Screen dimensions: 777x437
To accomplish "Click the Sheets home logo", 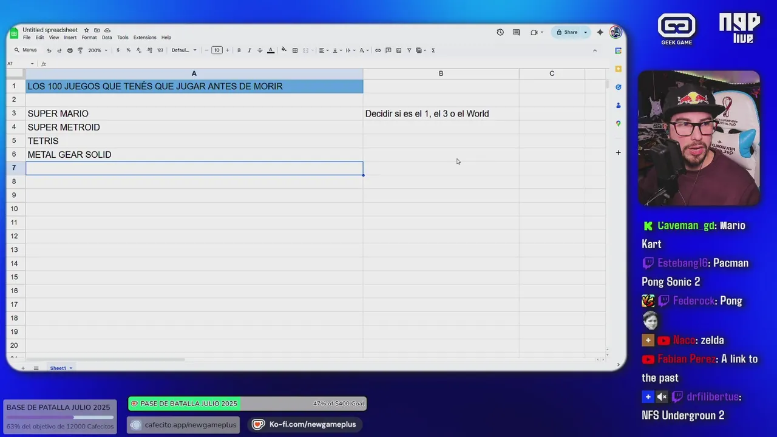I will 14,33.
